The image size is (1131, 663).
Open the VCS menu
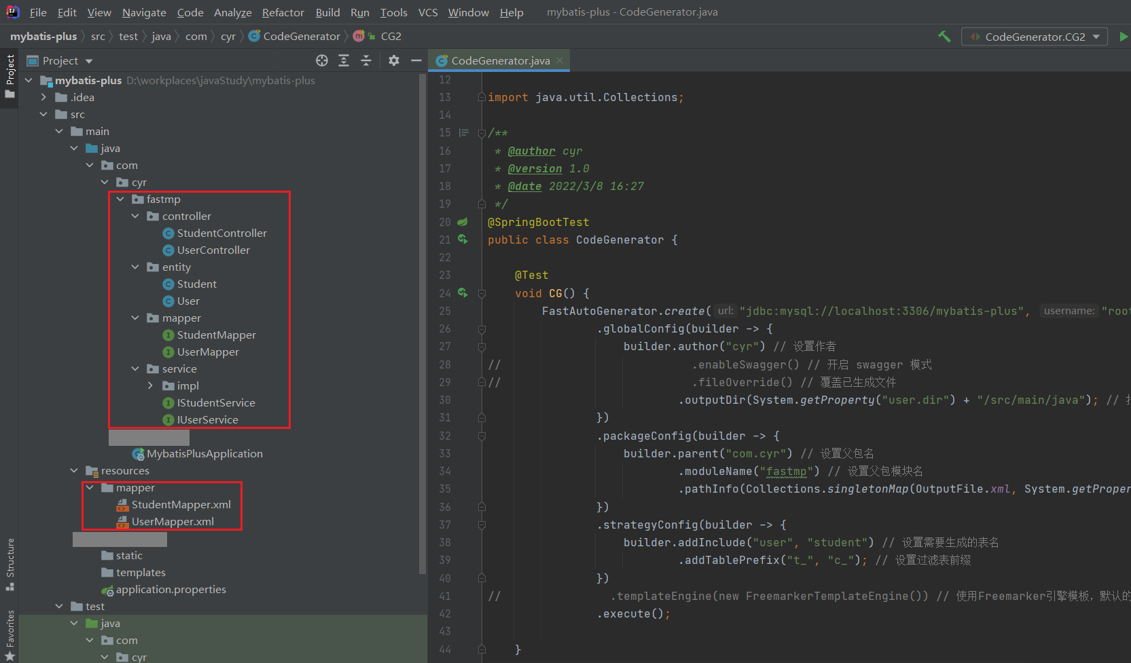(428, 12)
